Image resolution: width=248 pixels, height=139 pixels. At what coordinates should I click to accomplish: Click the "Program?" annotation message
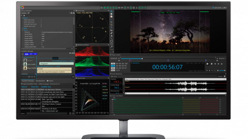(56, 64)
